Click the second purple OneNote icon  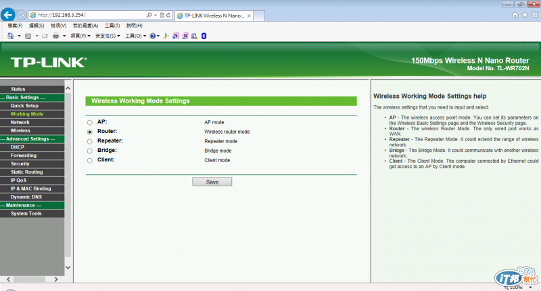click(x=185, y=36)
